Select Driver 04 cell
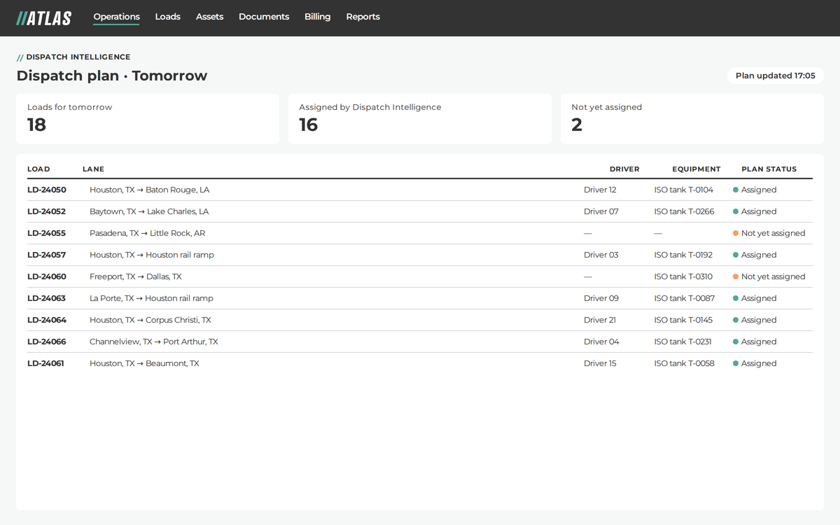Image resolution: width=840 pixels, height=525 pixels. click(x=601, y=342)
